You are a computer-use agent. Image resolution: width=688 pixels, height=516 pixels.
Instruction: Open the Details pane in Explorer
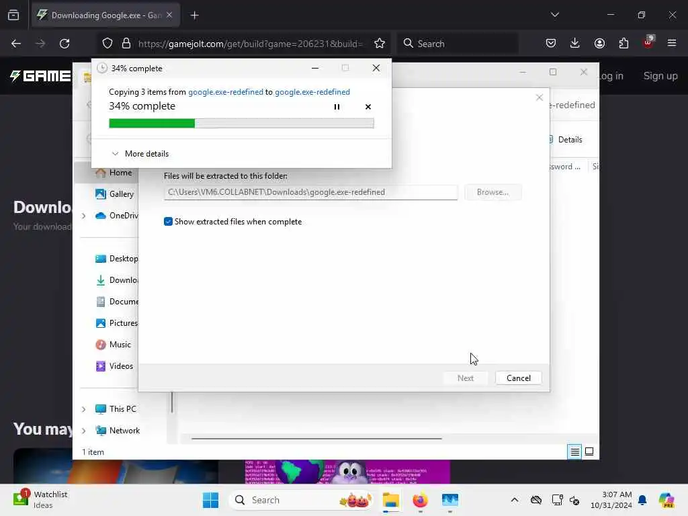point(566,140)
